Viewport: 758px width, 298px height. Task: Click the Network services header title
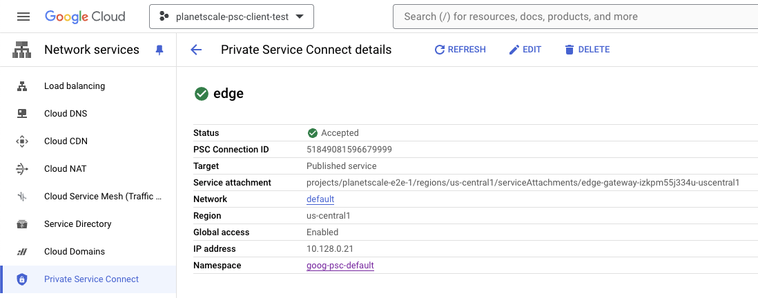pos(92,50)
